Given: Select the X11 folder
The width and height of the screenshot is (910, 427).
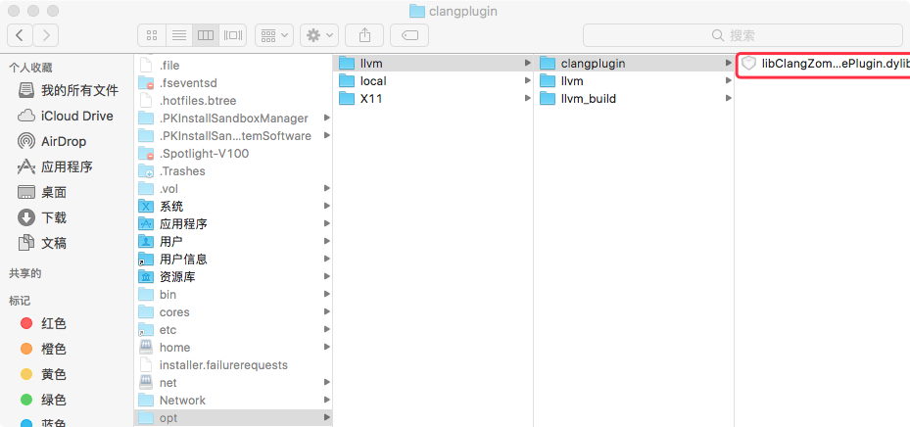Looking at the screenshot, I should [x=434, y=99].
